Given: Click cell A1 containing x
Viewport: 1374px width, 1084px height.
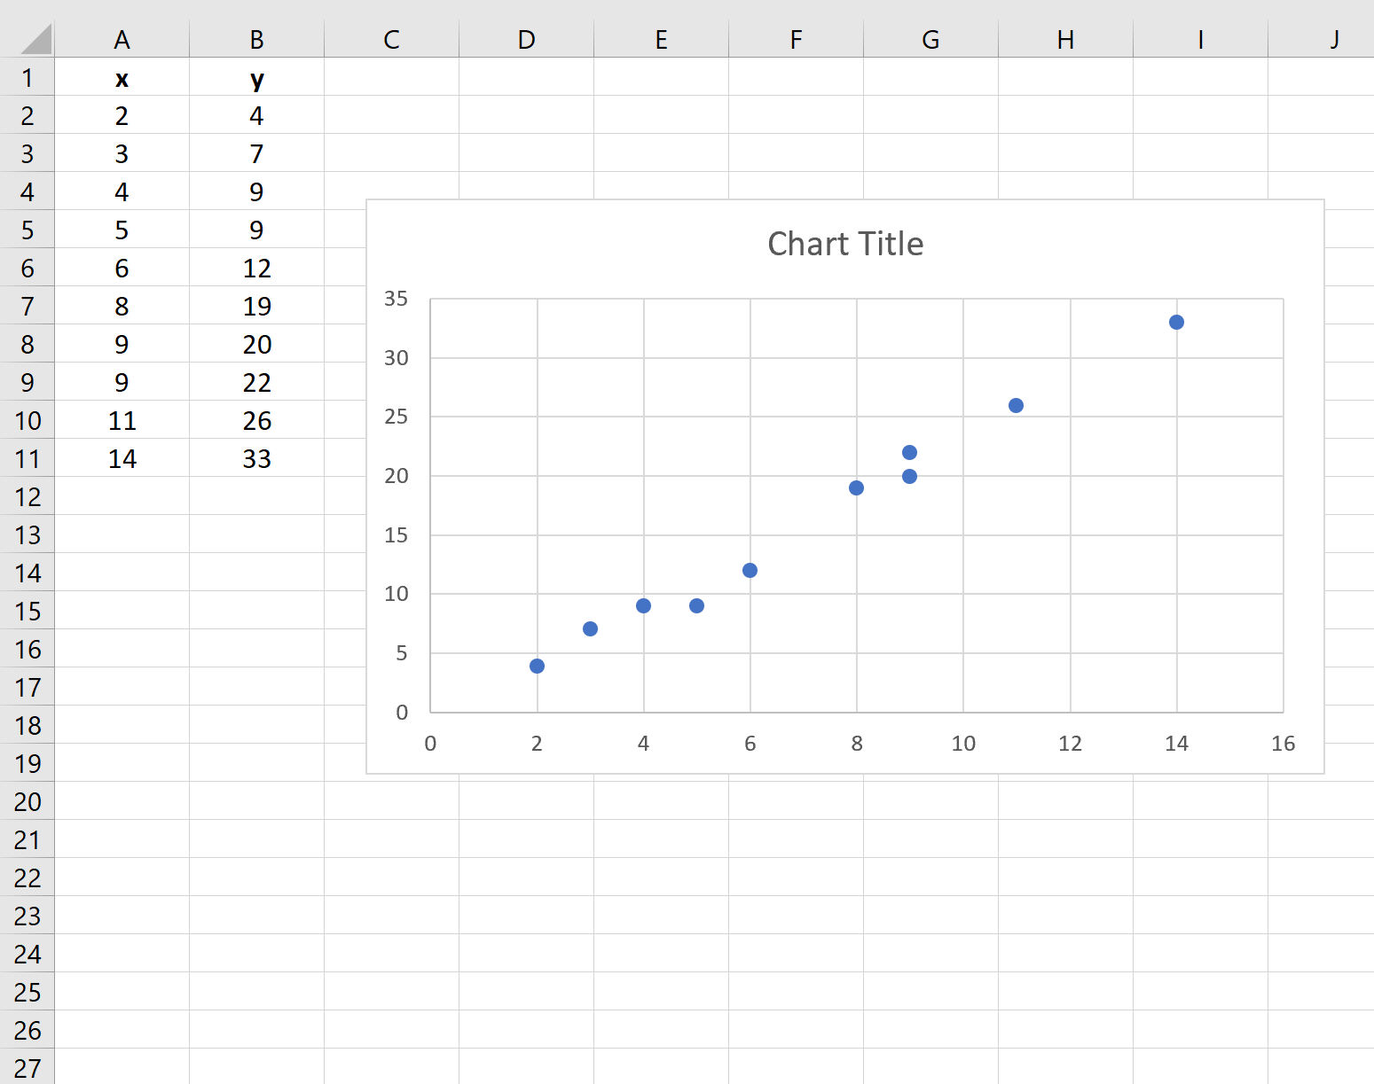Looking at the screenshot, I should click(x=122, y=77).
